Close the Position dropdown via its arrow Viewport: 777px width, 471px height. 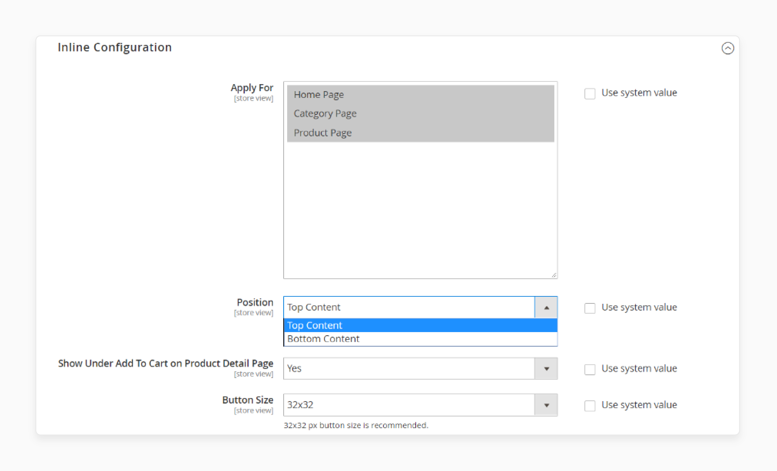[x=546, y=307]
